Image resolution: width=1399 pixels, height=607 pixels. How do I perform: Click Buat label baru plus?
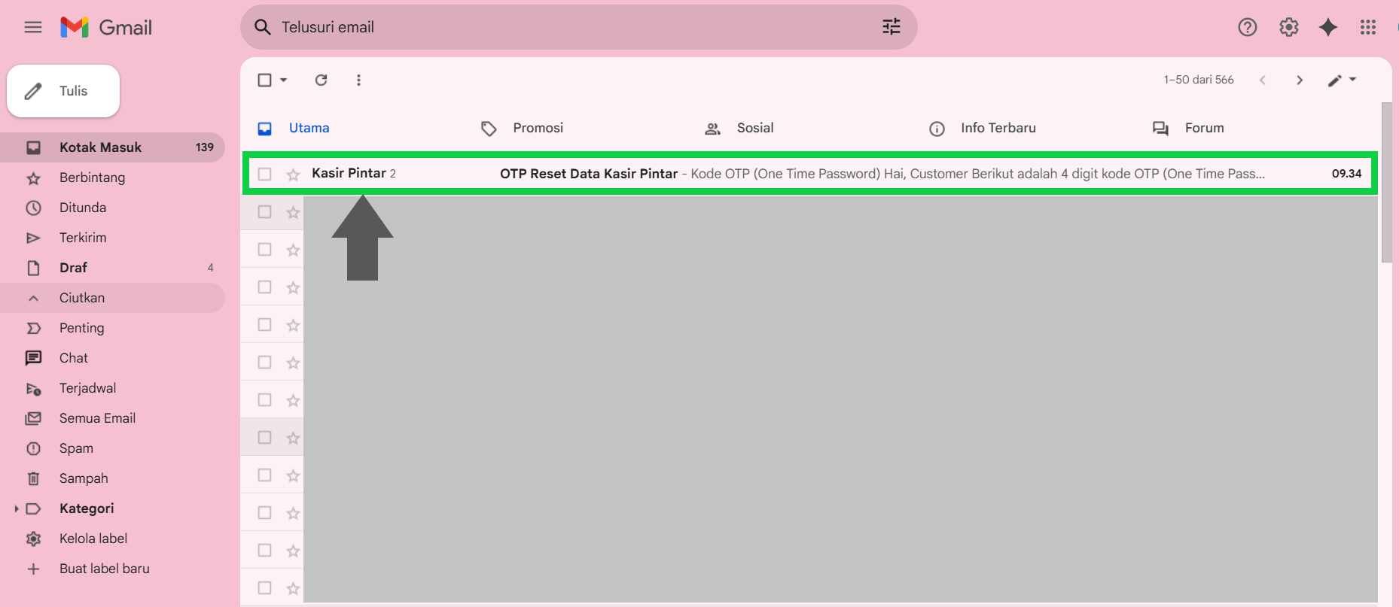point(33,569)
